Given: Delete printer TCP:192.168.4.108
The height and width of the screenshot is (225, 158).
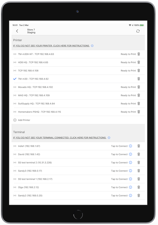Looking at the screenshot, I should 139,71.
